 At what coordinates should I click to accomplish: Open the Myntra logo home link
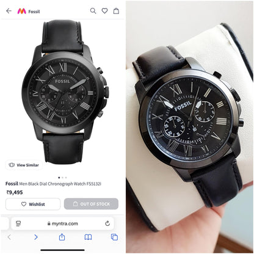click(22, 11)
